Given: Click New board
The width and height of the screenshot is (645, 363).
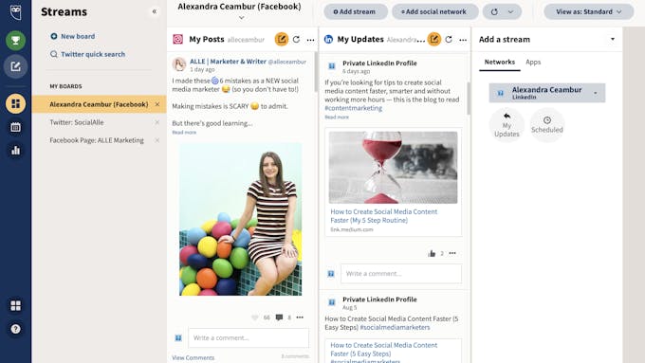Looking at the screenshot, I should [x=72, y=36].
